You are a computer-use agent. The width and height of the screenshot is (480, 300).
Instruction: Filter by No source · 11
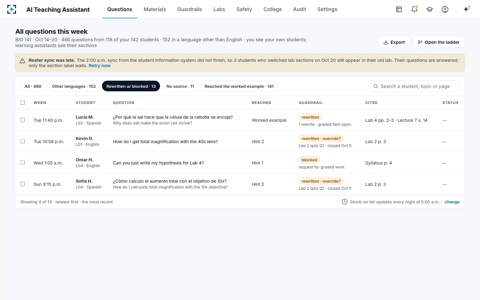click(x=180, y=86)
